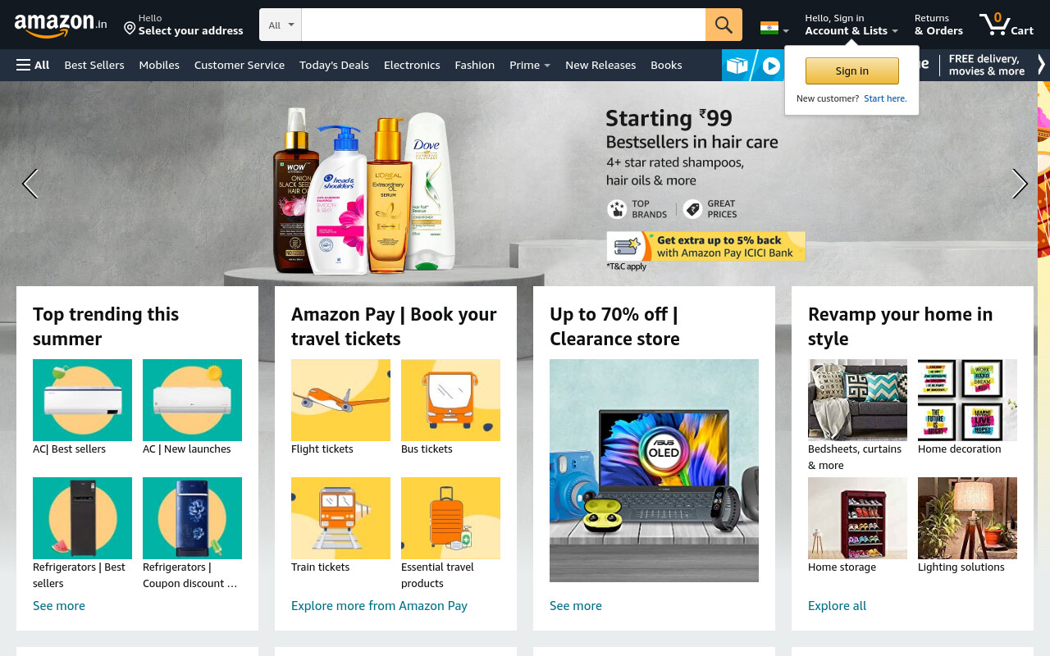Open the shopping cart icon
1050x656 pixels.
pos(1006,25)
